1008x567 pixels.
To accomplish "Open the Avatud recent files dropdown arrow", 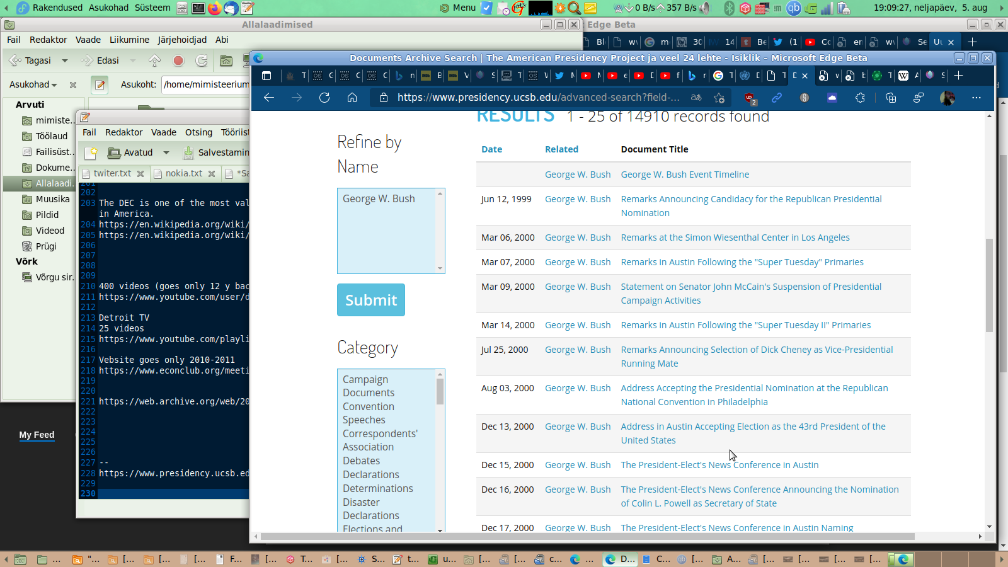I will 166,152.
